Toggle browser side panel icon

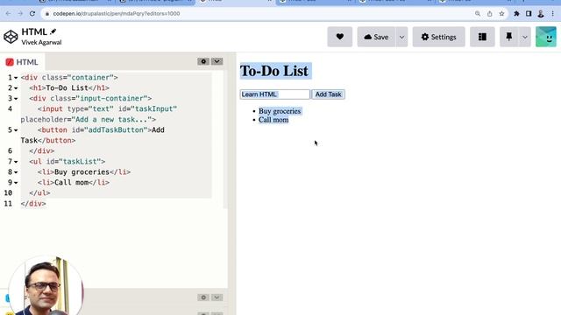click(x=529, y=14)
